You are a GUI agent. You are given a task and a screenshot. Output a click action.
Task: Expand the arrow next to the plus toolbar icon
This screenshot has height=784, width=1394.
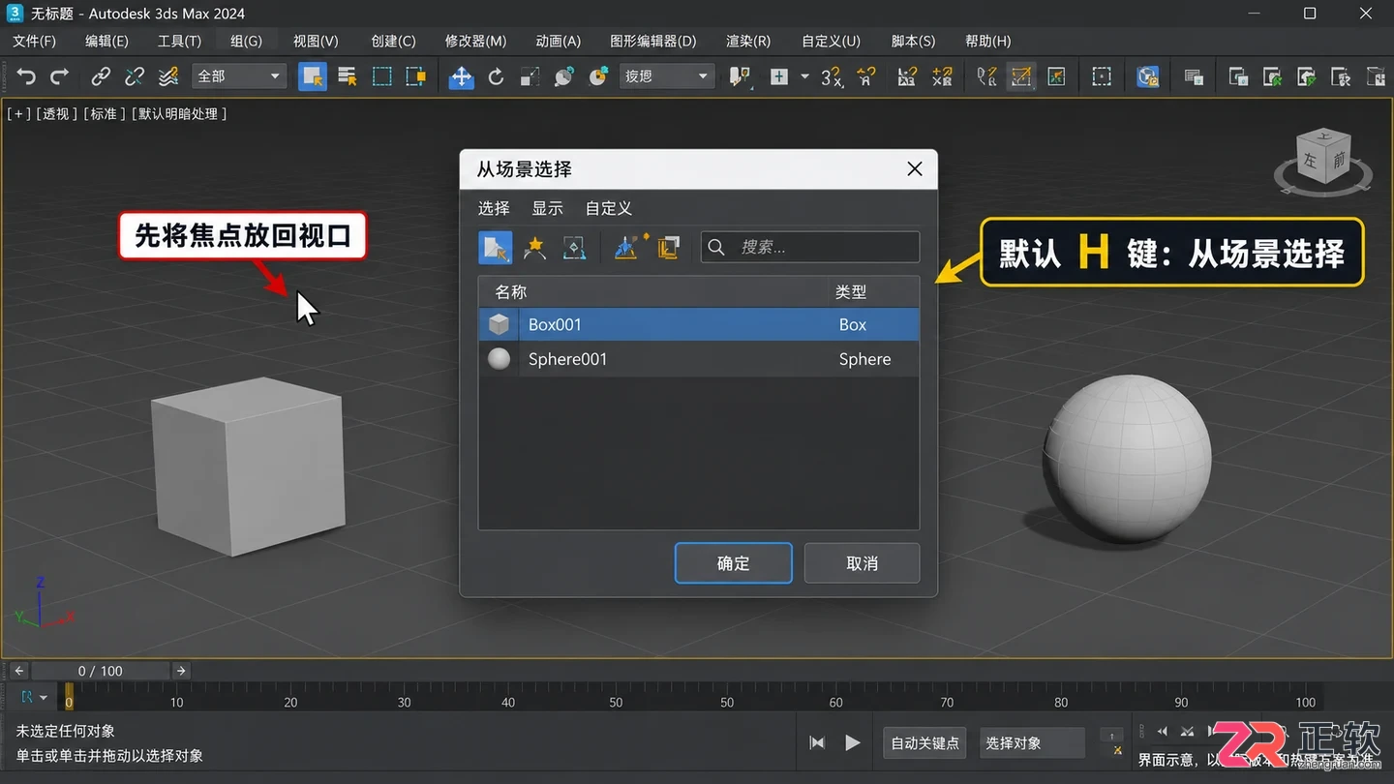(x=804, y=76)
